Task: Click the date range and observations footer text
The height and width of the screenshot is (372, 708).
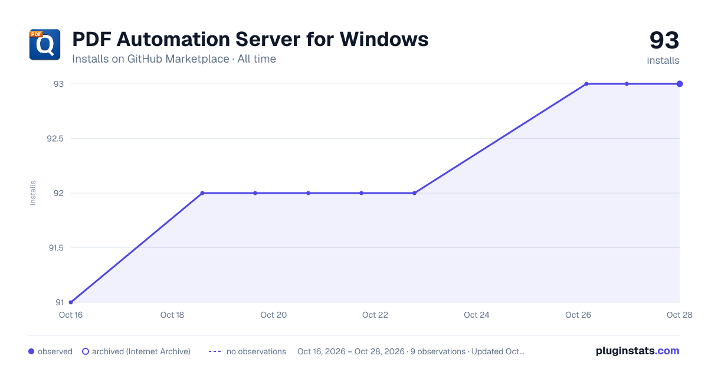Action: click(411, 351)
